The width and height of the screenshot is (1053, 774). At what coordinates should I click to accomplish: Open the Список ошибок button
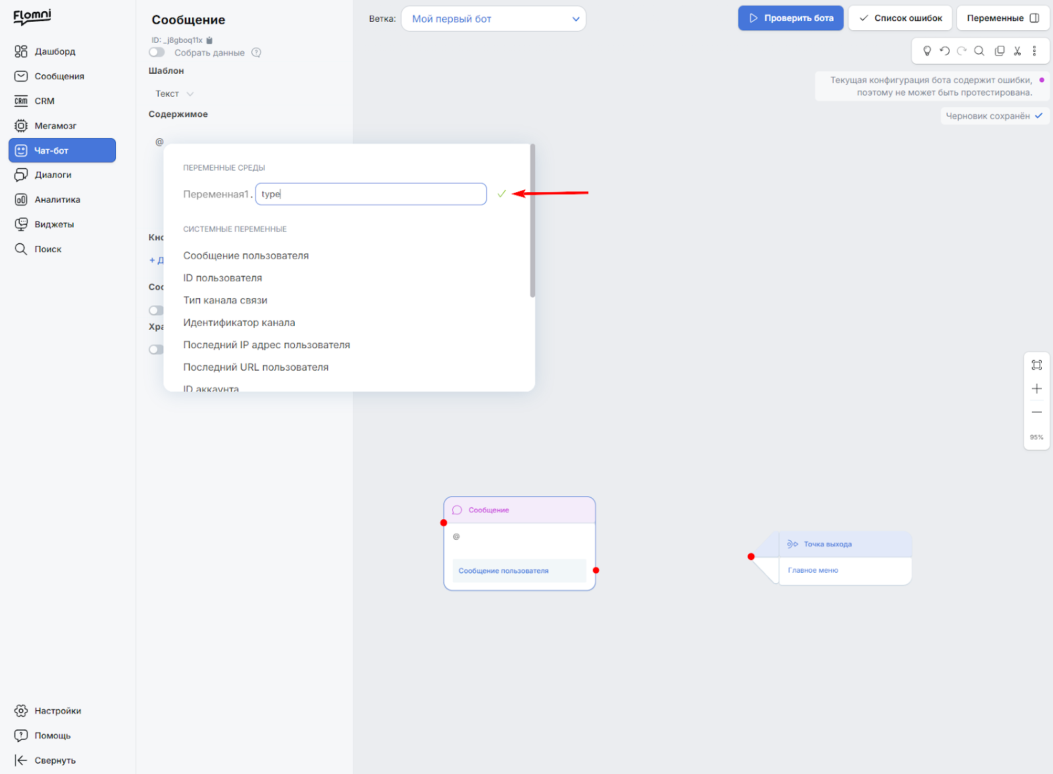point(900,18)
